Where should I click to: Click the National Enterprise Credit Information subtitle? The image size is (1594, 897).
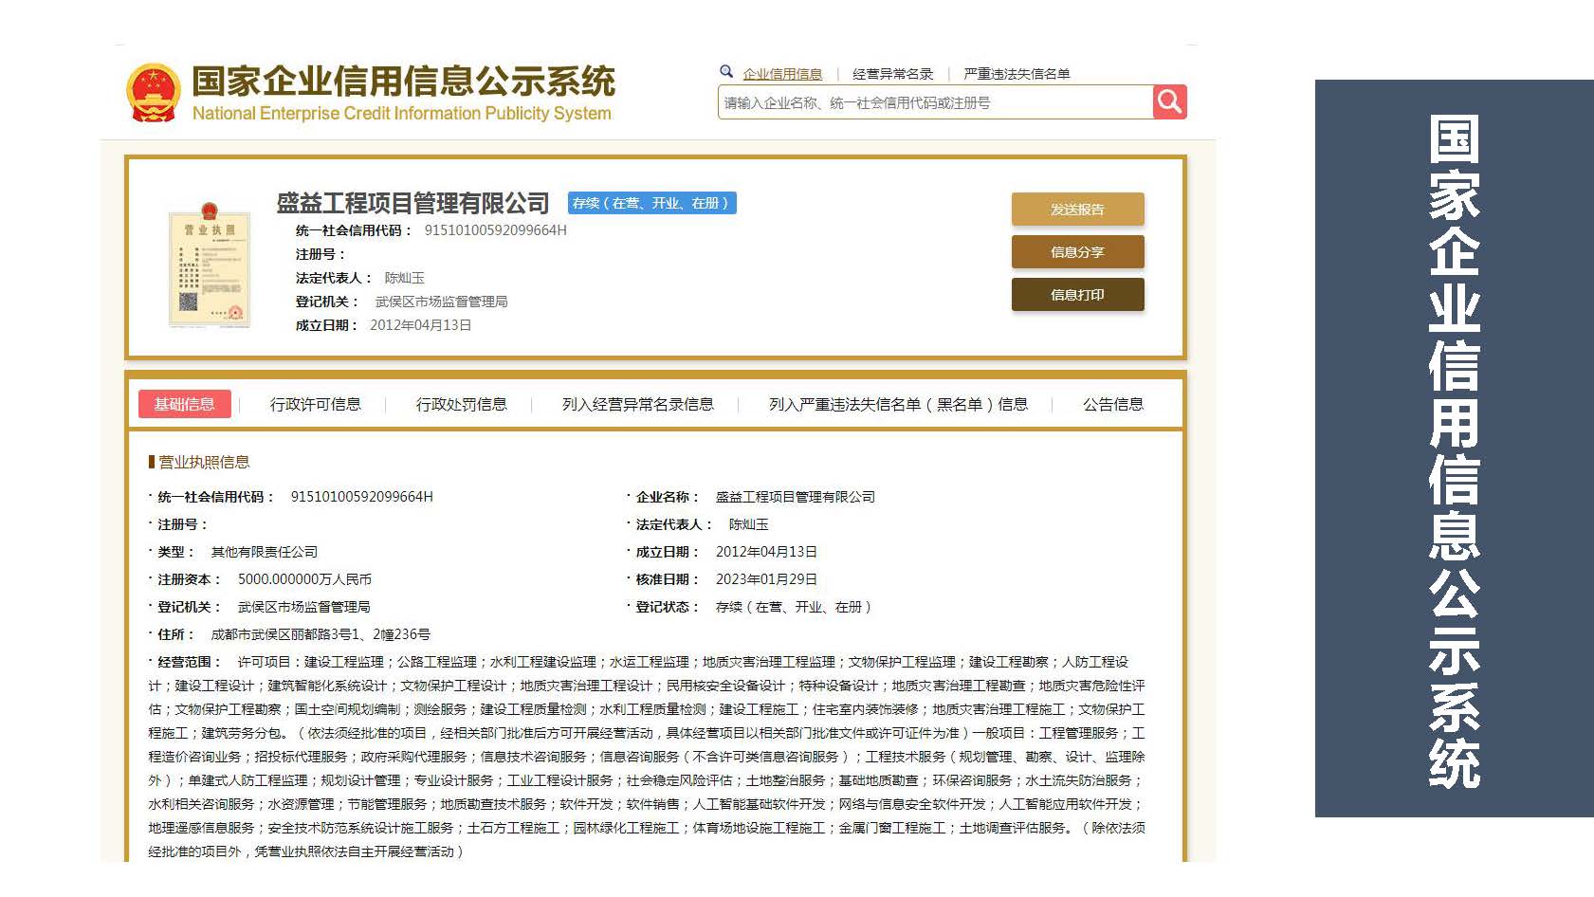click(402, 114)
